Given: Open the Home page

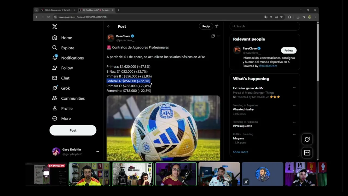Looking at the screenshot, I should pos(62,38).
